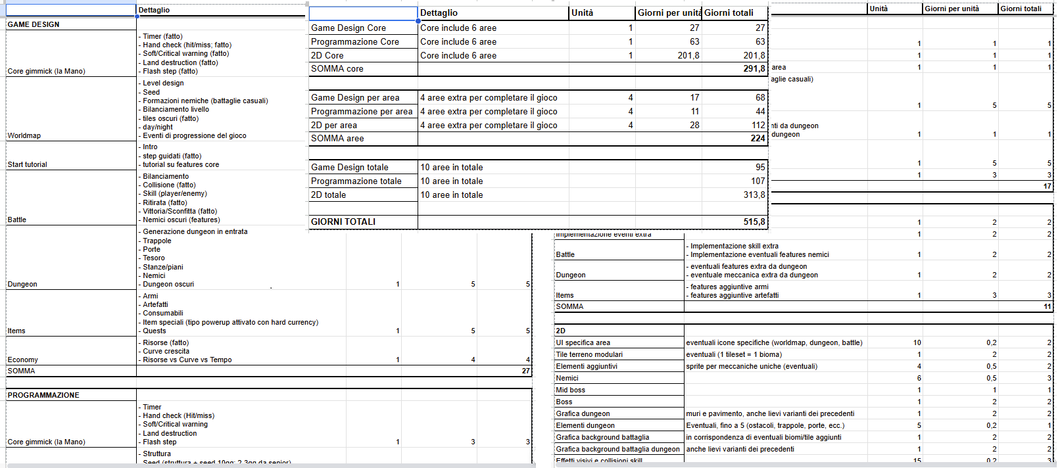Select the Elementi dungeon cell

[619, 425]
